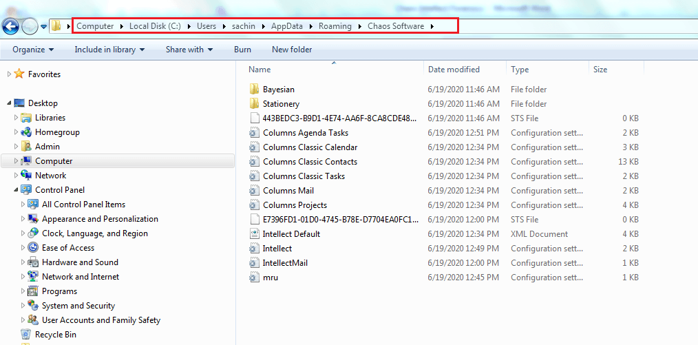The width and height of the screenshot is (698, 345).
Task: Expand the Homegroup tree node
Action: [x=17, y=132]
